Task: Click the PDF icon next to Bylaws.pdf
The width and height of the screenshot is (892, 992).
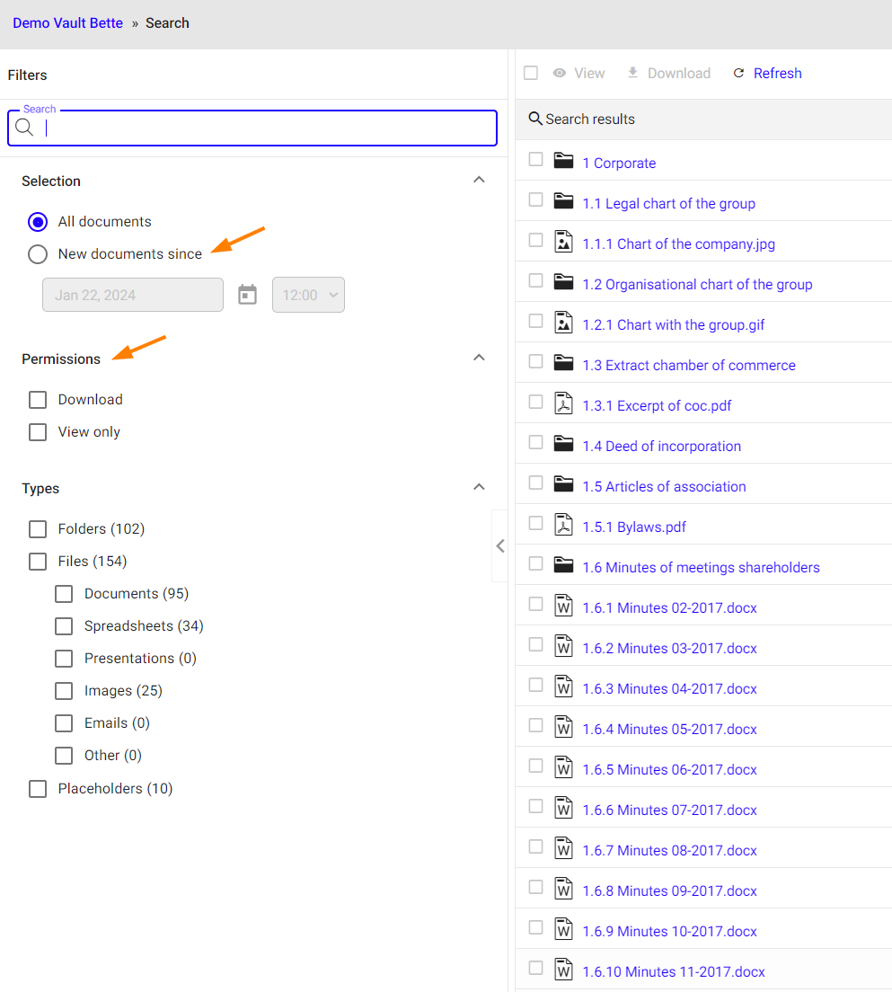Action: pos(563,526)
